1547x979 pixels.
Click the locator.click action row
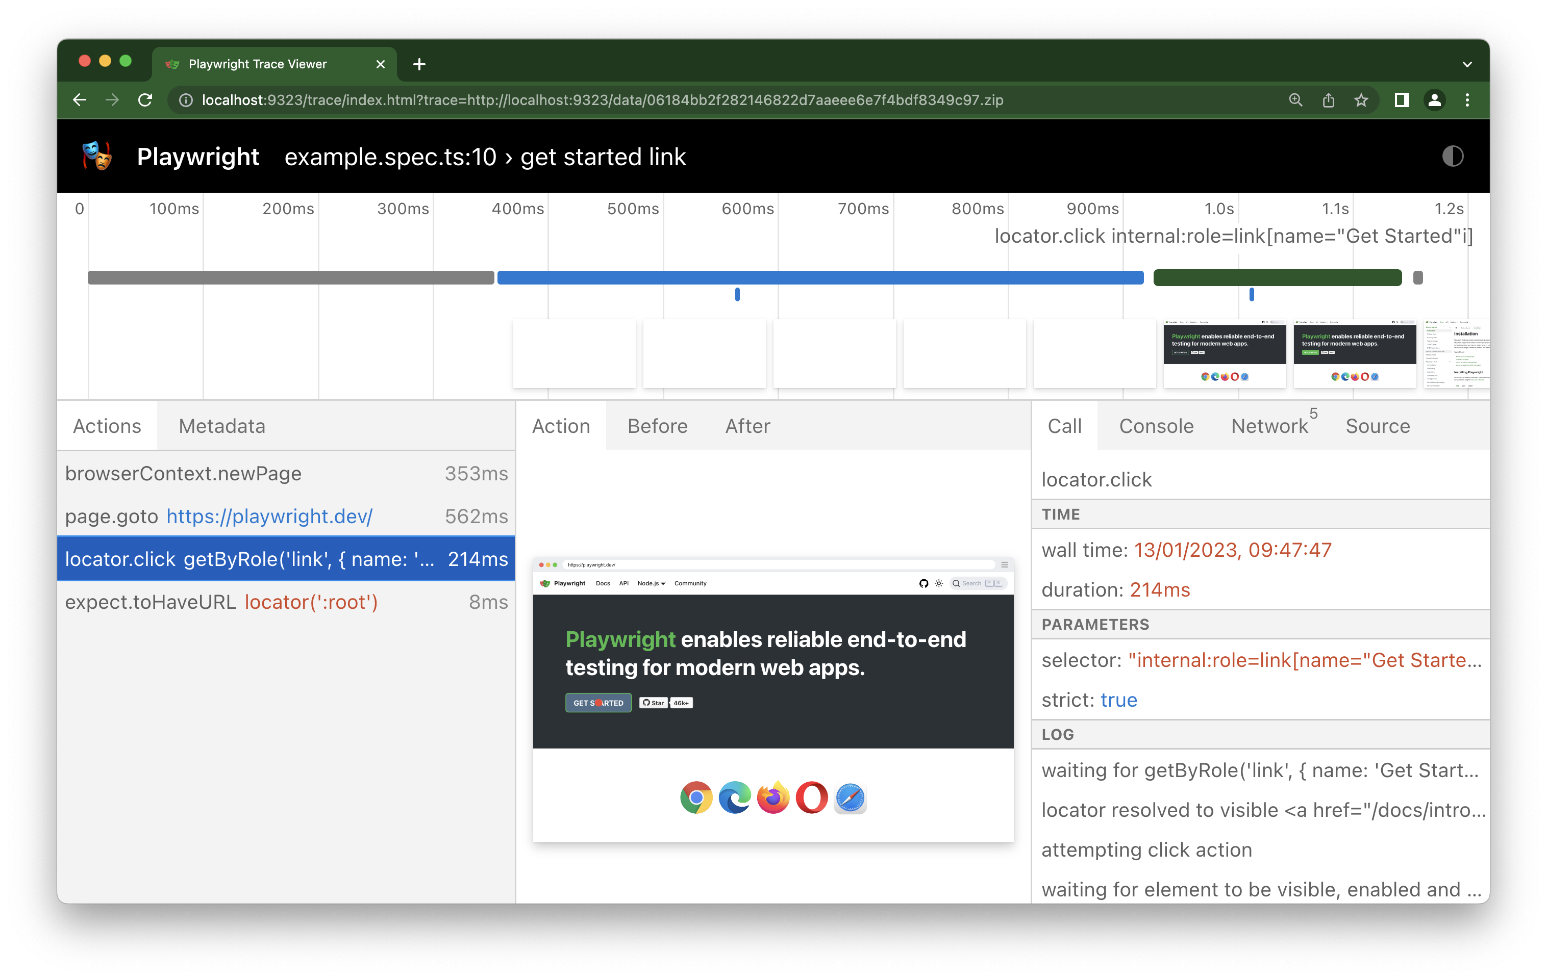pyautogui.click(x=289, y=560)
